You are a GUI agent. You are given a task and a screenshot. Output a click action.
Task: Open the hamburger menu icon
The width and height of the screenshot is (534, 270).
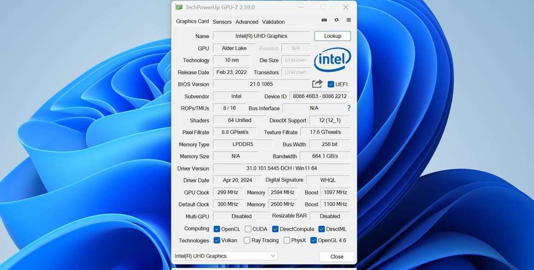pyautogui.click(x=349, y=20)
